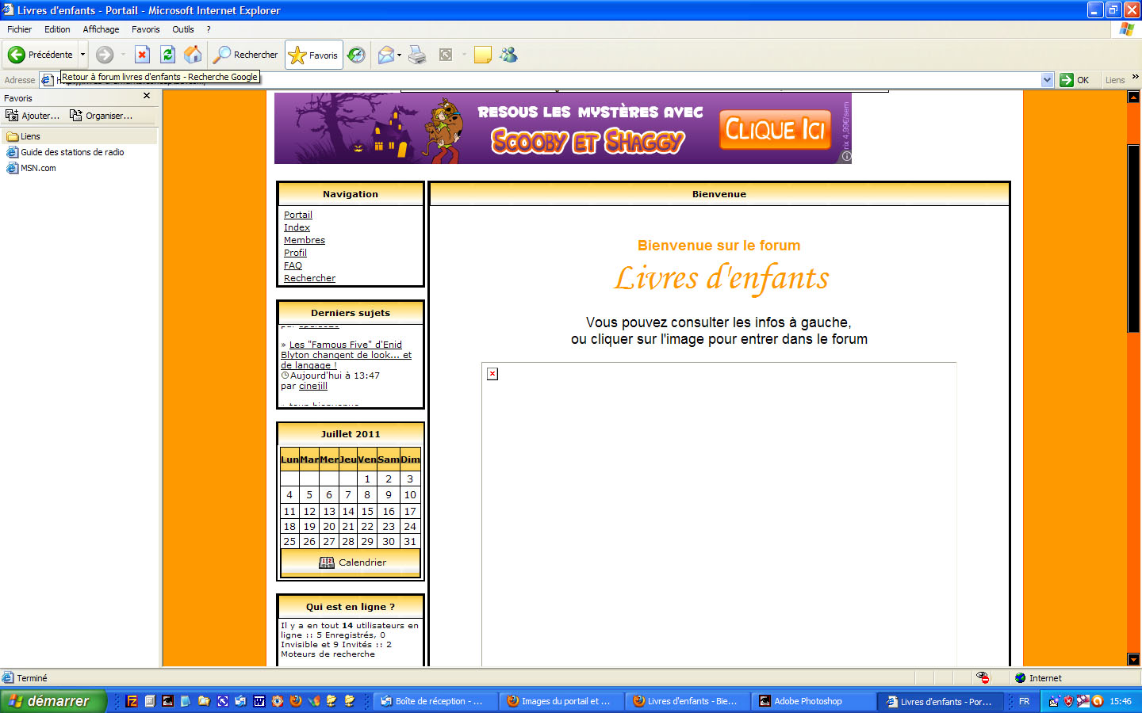1142x713 pixels.
Task: Click the yellow note Discuss icon
Action: point(482,55)
